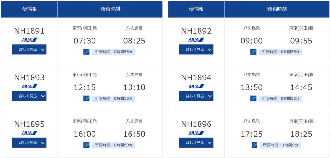
Task: Show 詳しく見る details for flight NH1896
Action: pos(196,143)
